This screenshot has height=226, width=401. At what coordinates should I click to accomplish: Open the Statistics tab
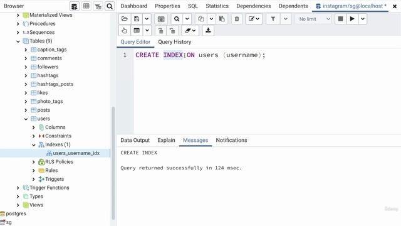coord(217,6)
